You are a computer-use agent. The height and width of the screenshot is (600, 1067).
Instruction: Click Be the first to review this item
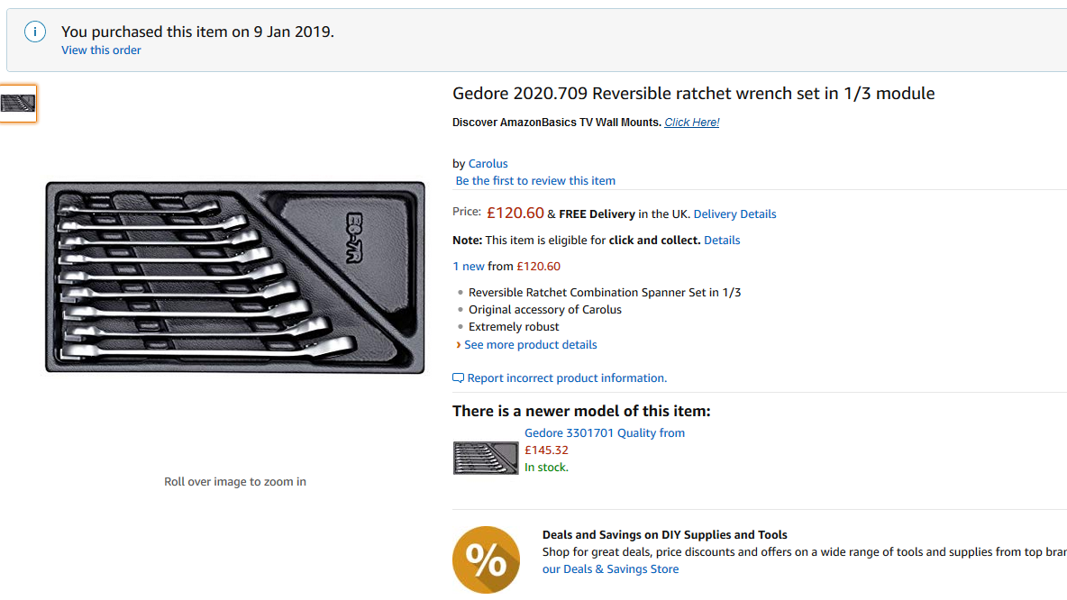tap(535, 181)
